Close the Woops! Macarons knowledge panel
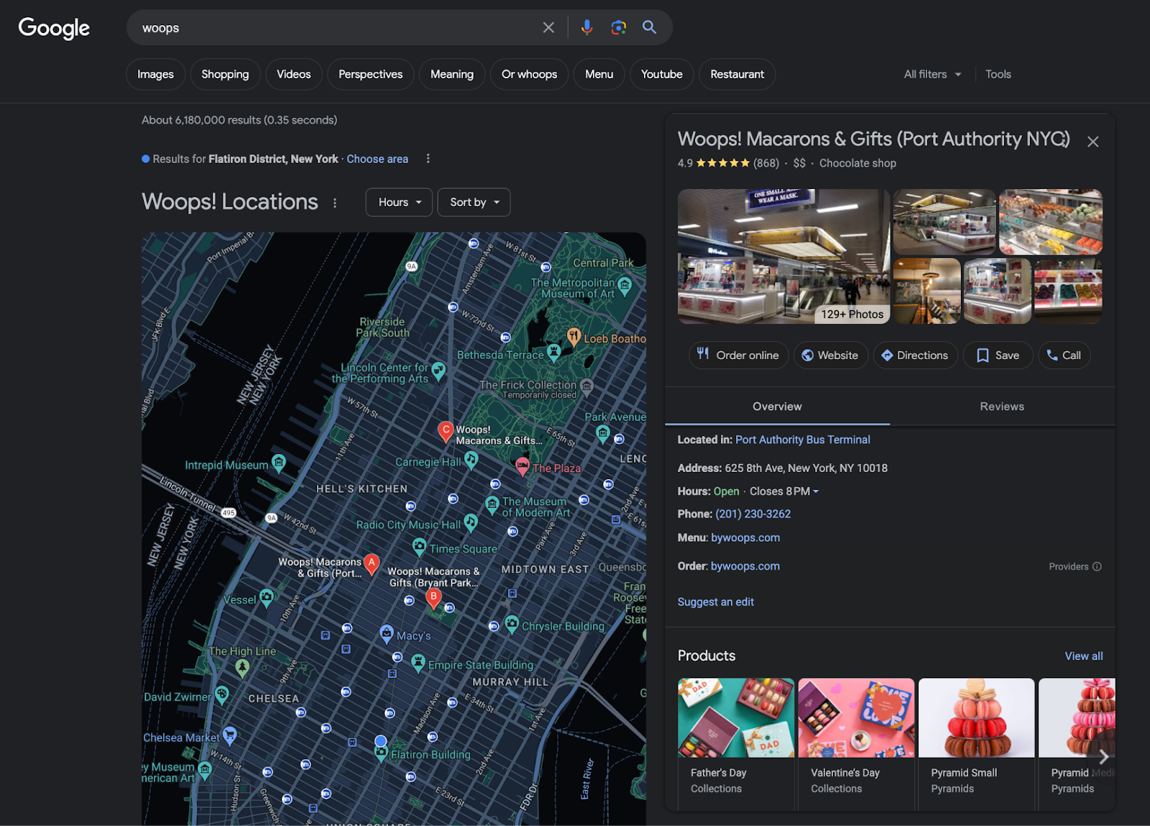Viewport: 1150px width, 826px height. click(1092, 141)
